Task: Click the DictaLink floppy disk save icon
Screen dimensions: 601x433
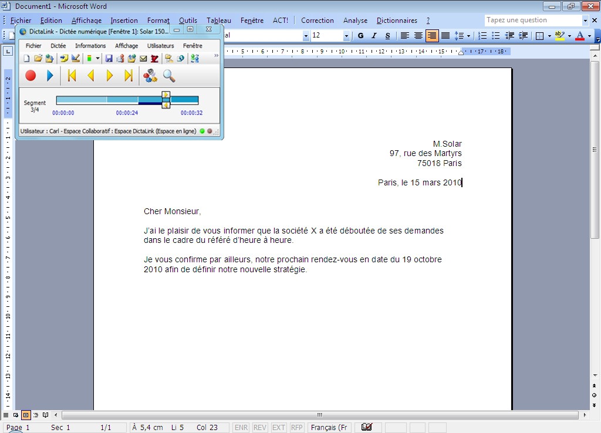Action: [109, 59]
